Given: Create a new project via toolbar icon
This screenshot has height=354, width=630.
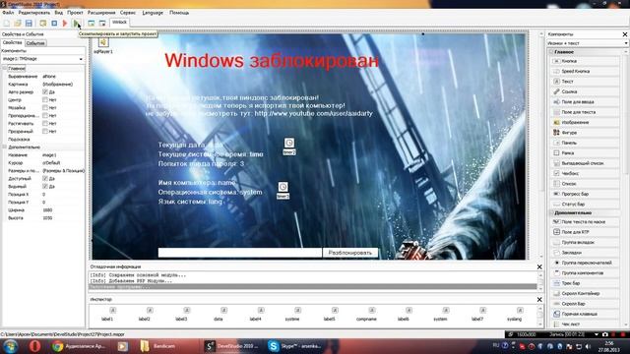Looking at the screenshot, I should tap(7, 24).
